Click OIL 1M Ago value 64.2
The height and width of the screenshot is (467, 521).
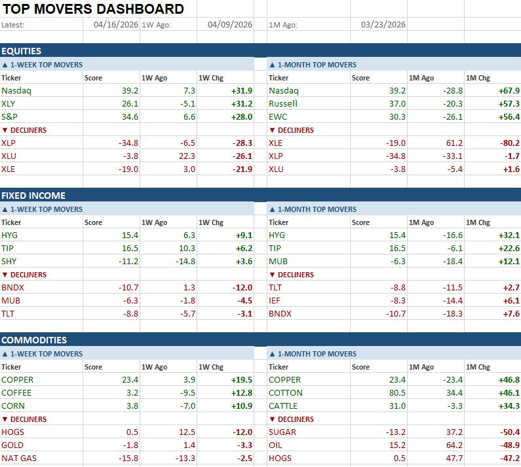pos(436,445)
